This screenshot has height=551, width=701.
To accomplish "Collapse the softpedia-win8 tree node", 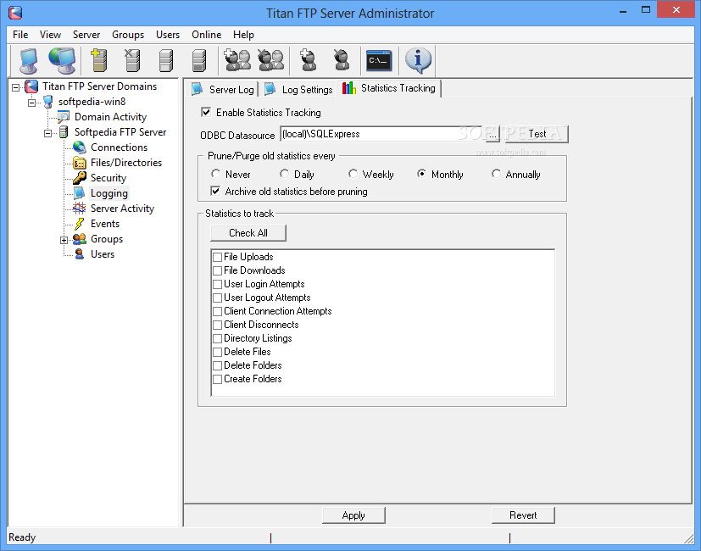I will click(x=31, y=103).
